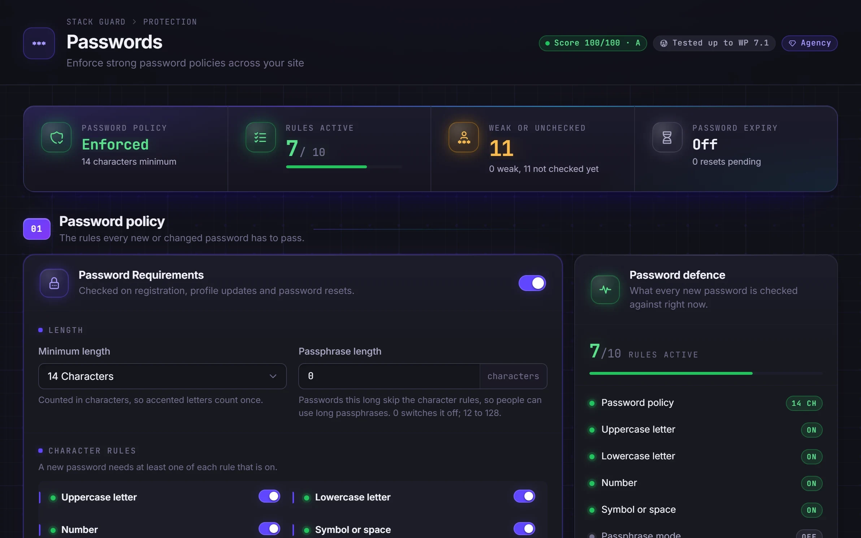
Task: Click the Passwords asterisk icon in header
Action: click(x=39, y=43)
